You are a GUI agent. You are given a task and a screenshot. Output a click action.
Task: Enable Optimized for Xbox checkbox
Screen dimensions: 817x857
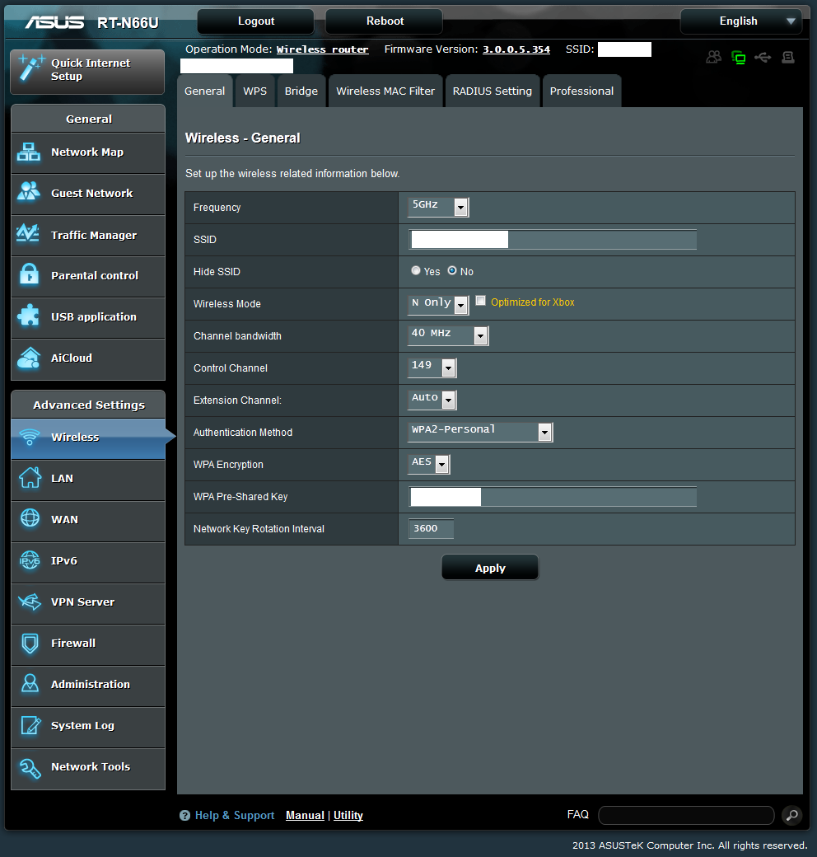coord(481,301)
